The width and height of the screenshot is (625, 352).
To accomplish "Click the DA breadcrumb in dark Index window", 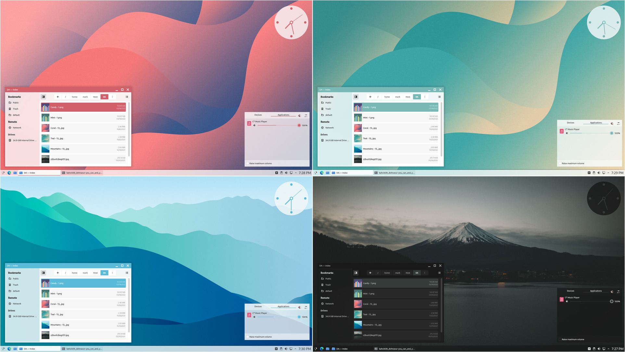I will [417, 273].
